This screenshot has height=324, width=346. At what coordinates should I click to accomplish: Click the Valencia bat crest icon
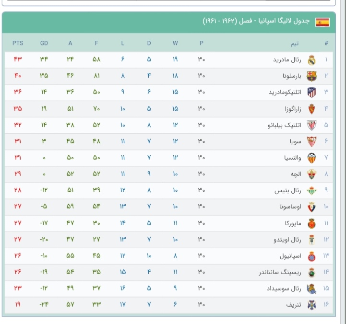[311, 158]
